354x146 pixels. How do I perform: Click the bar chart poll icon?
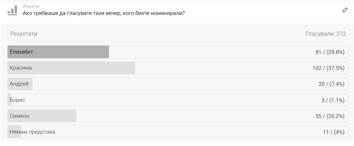12,11
